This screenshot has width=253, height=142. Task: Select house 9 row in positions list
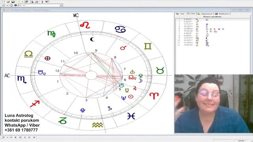pyautogui.click(x=212, y=38)
